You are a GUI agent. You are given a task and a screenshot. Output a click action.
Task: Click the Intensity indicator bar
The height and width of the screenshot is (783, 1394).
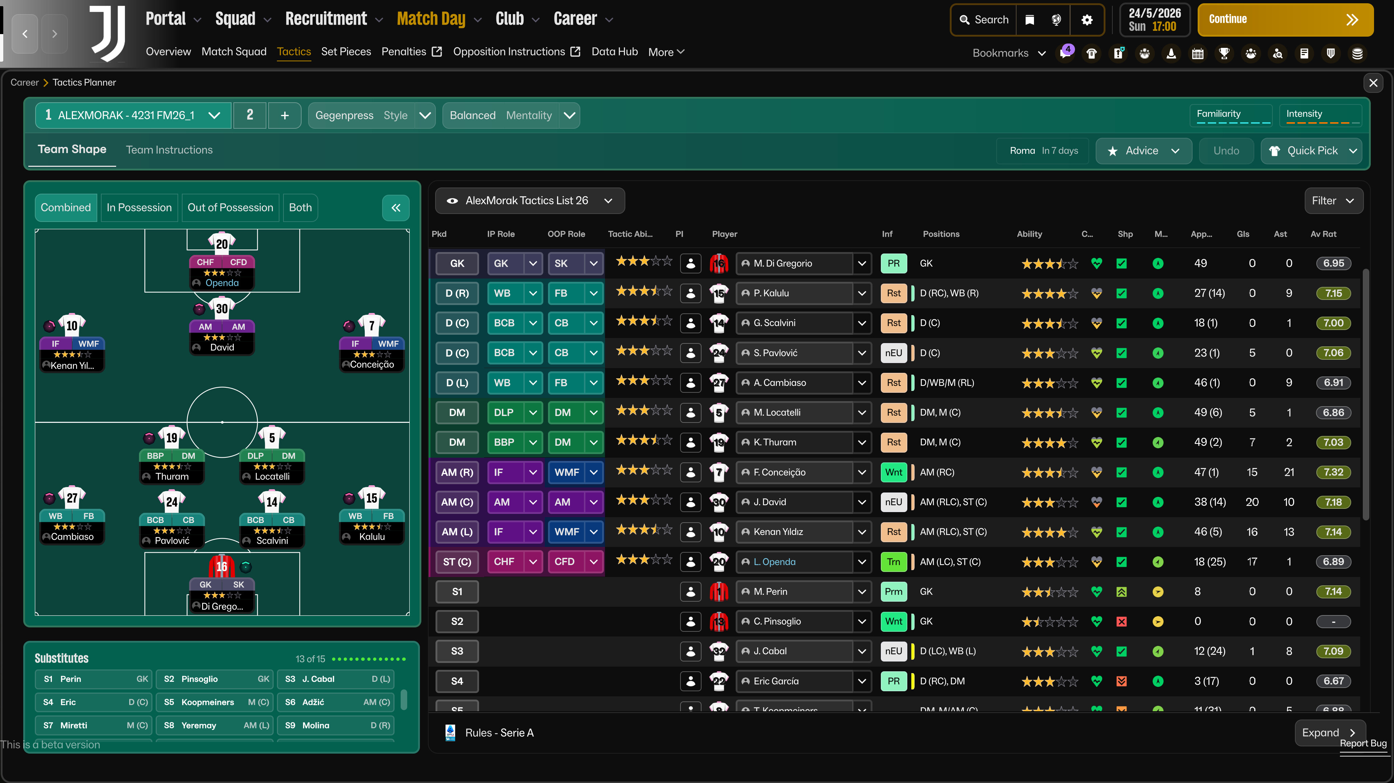(x=1320, y=115)
